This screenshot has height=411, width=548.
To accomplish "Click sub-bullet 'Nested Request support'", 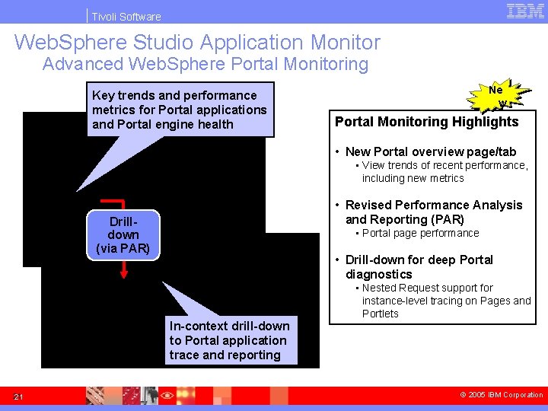I will [446, 301].
